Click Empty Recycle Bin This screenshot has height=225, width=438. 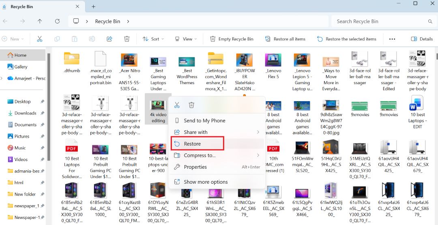coord(232,39)
